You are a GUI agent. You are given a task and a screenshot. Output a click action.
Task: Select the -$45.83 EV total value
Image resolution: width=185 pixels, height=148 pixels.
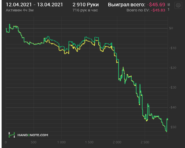158,10
